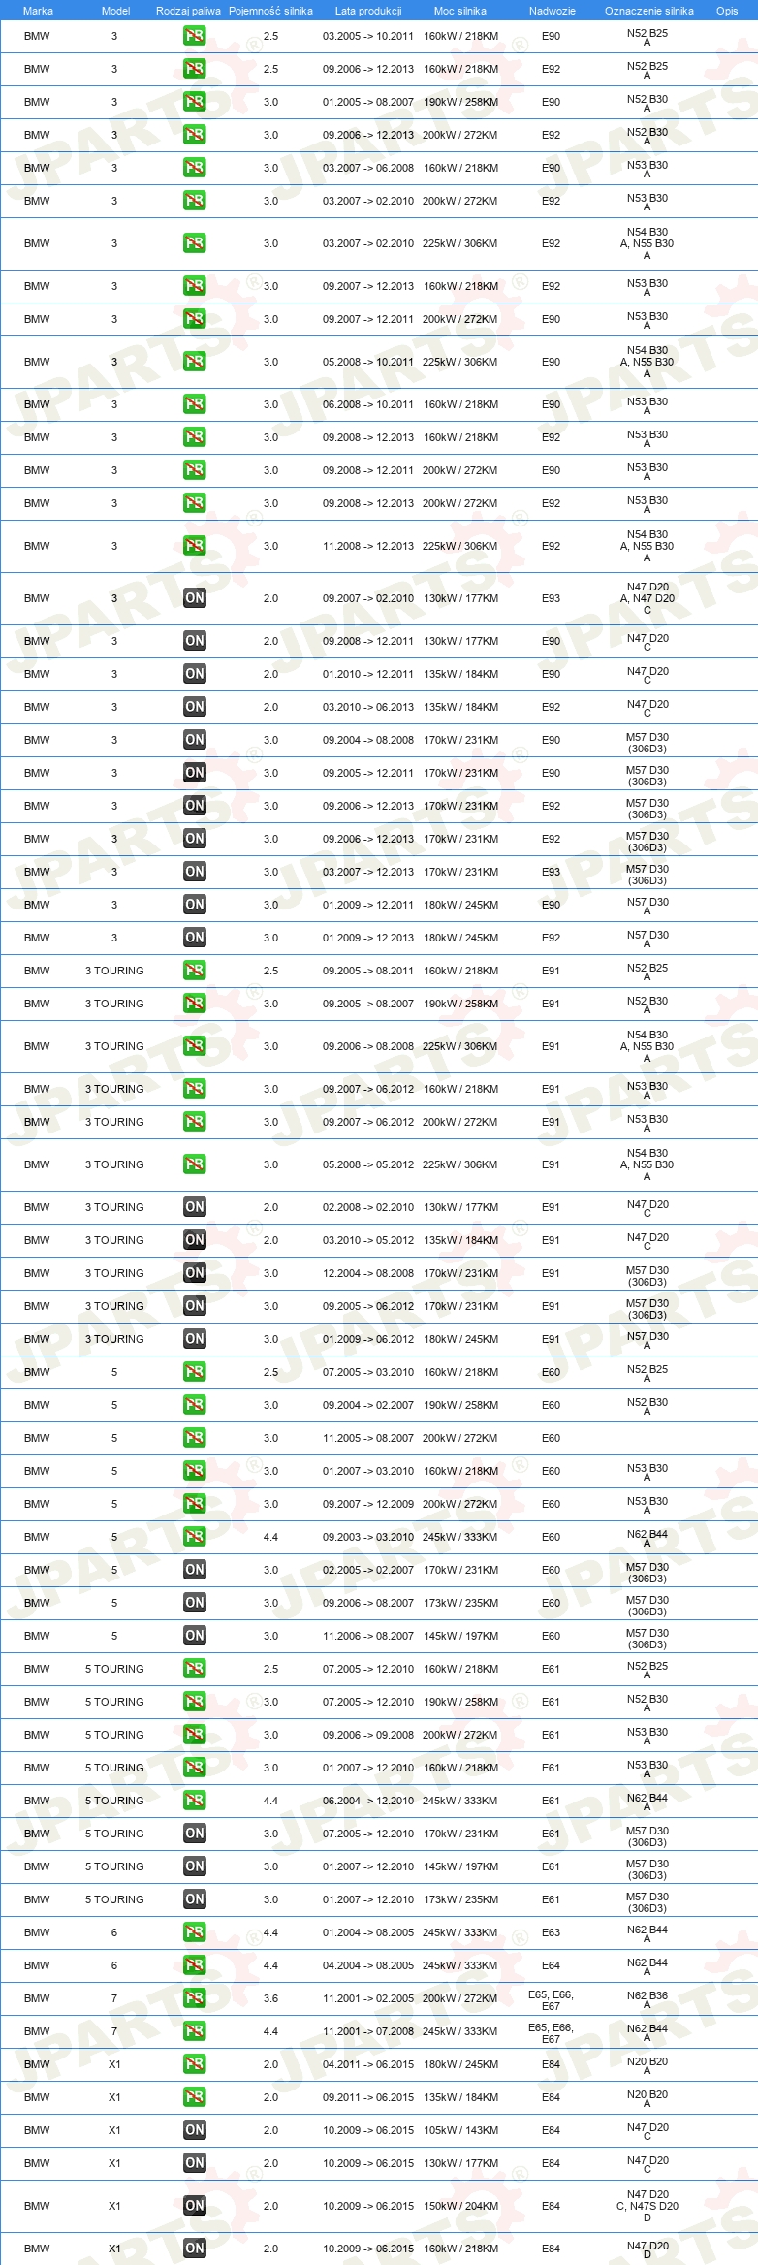Click diesel ON icon in the 11.2006 -> 08.2007 row
This screenshot has width=758, height=2265.
(194, 1636)
